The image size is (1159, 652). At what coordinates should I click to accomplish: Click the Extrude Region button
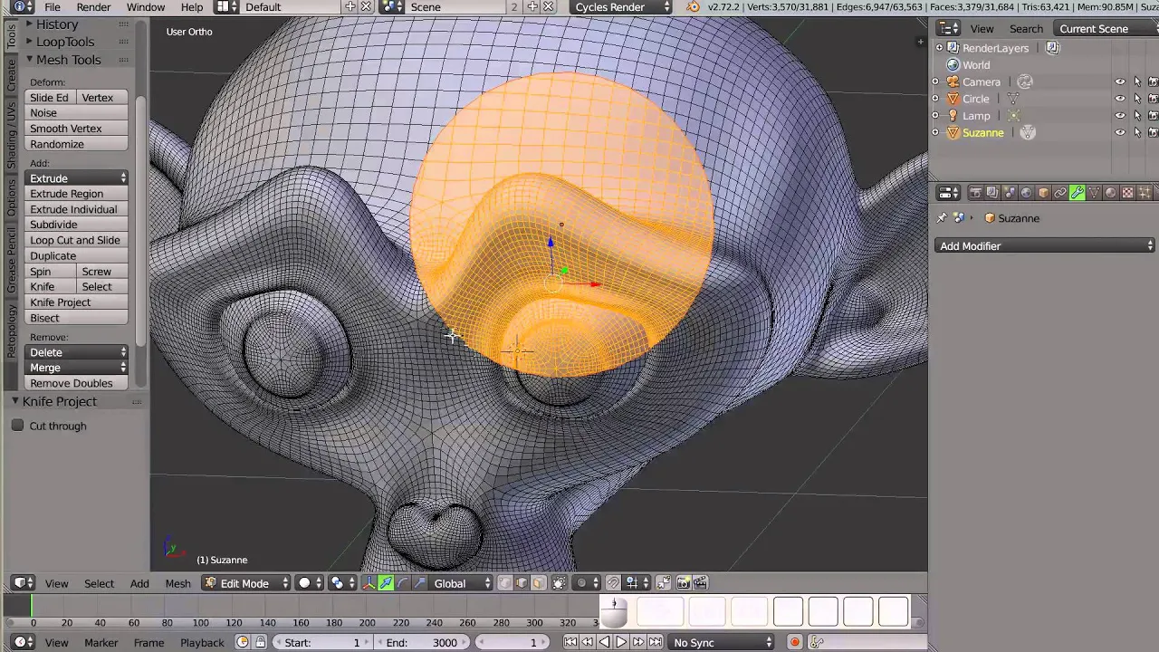(x=77, y=194)
